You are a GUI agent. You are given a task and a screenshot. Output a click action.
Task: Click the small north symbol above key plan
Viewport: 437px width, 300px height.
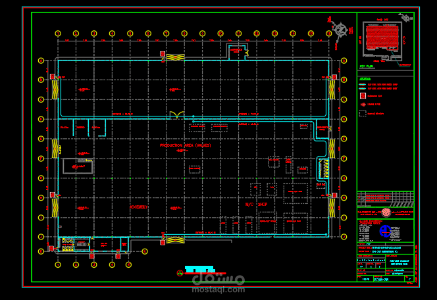406,18
